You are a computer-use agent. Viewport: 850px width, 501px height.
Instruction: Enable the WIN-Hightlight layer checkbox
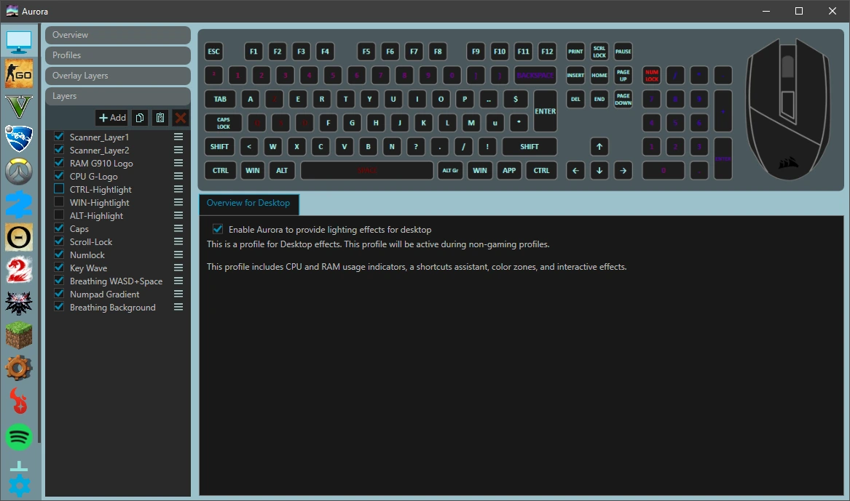59,202
